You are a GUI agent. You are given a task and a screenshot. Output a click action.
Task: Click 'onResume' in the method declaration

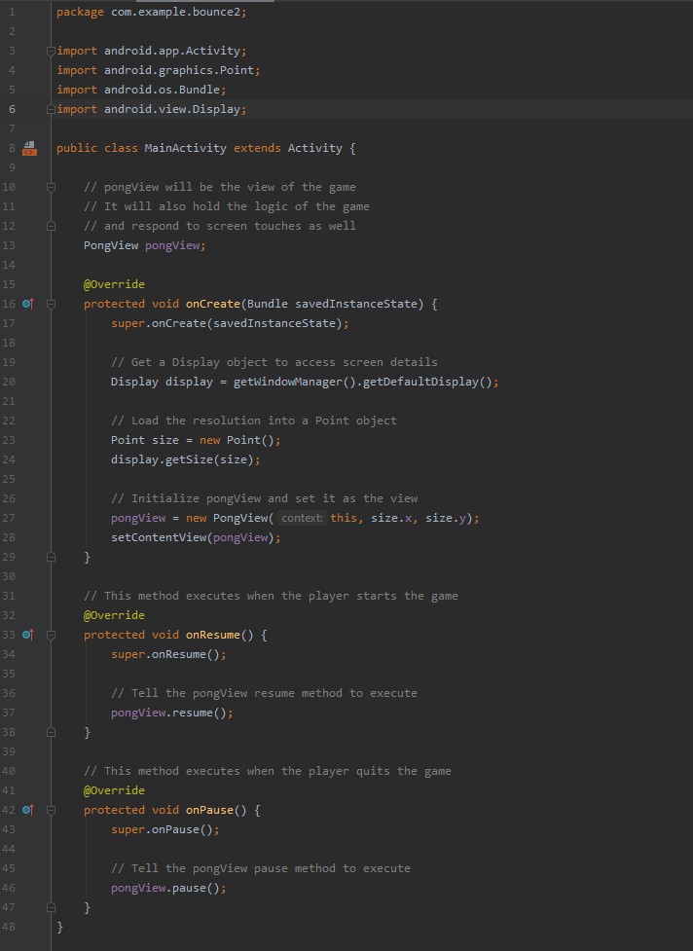pyautogui.click(x=213, y=635)
